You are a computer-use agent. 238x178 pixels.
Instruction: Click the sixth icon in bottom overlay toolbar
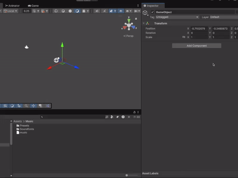click(x=40, y=106)
